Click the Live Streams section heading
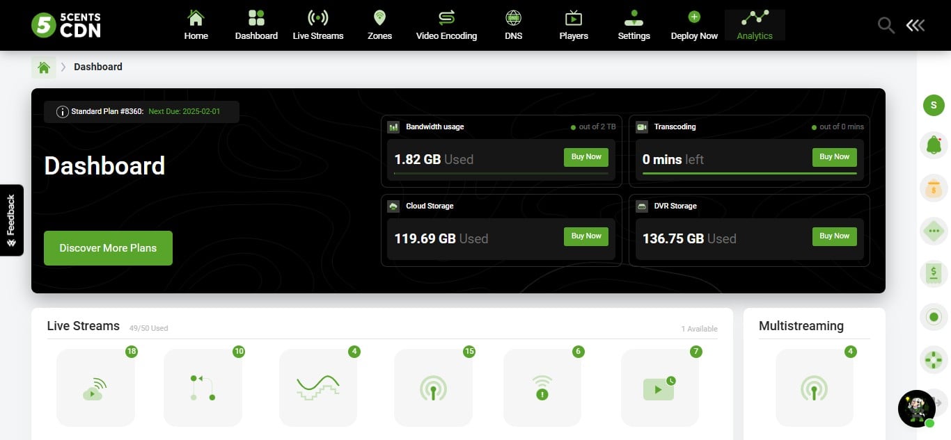Viewport: 951px width, 440px height. 84,326
